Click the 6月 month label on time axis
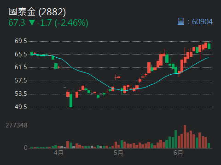This screenshot has height=165, width=221. [178, 153]
